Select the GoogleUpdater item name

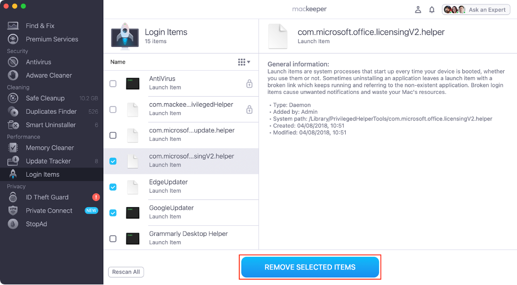click(x=171, y=208)
